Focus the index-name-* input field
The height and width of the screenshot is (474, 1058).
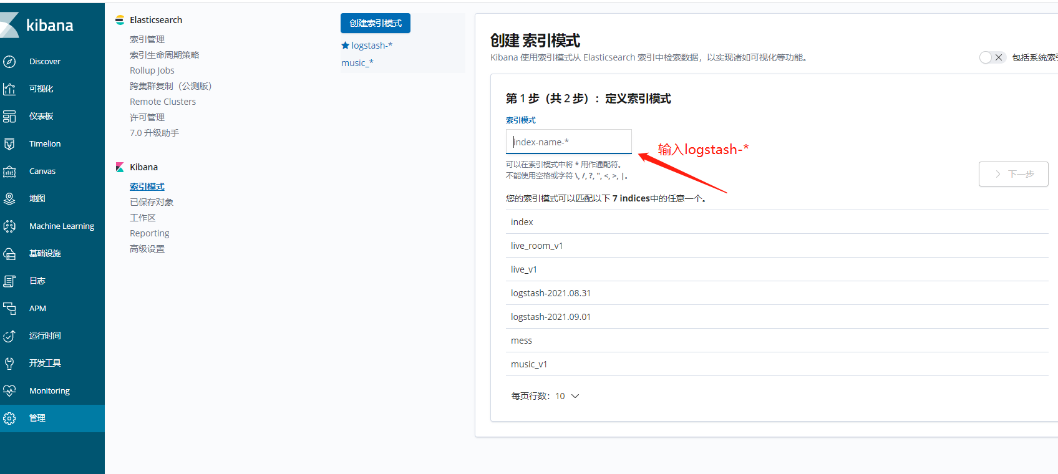[x=569, y=142]
